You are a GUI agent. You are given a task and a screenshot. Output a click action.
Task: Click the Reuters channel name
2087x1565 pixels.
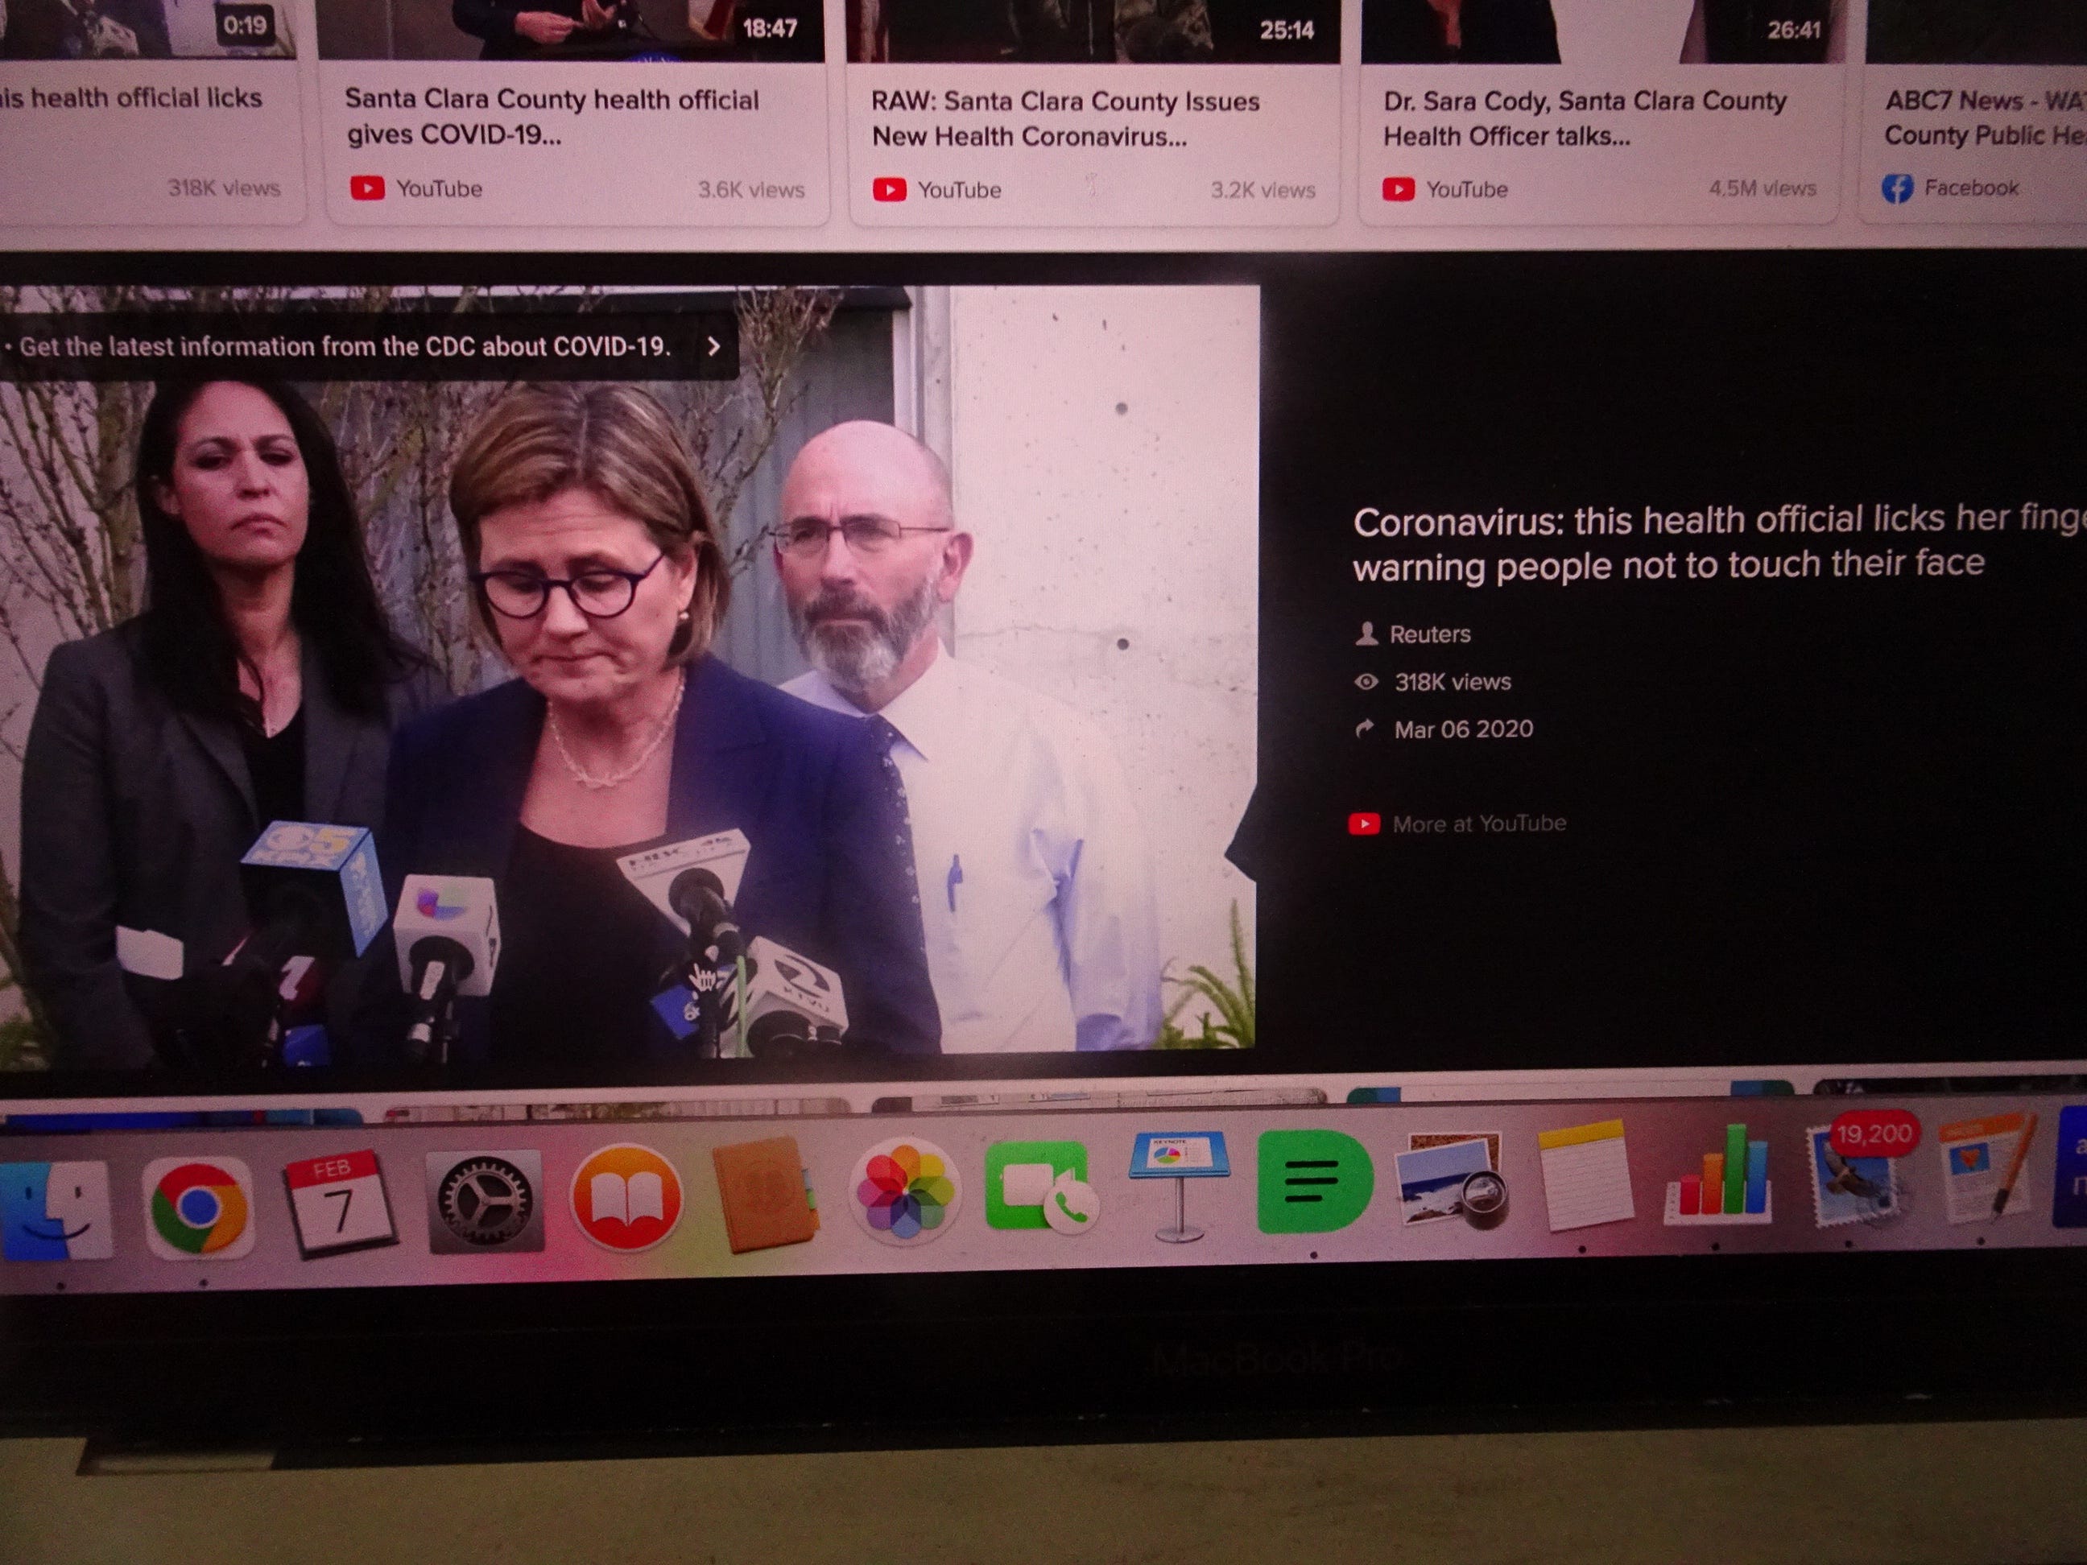tap(1429, 634)
